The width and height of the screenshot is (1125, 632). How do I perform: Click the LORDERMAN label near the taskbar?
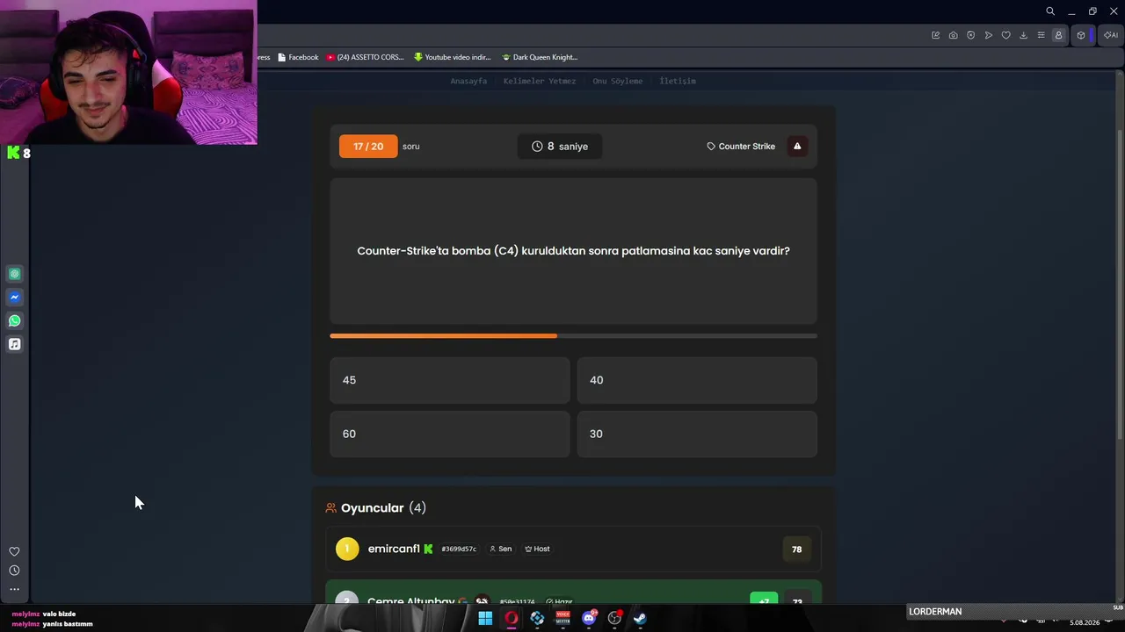935,612
